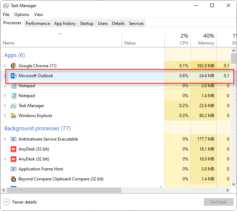
Task: Click Antimalware's 177.7 MB memory value
Action: pyautogui.click(x=206, y=139)
